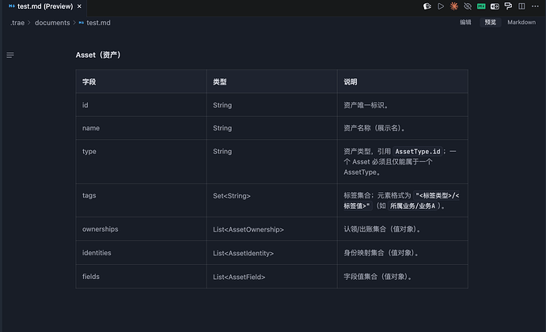
Task: Click the white arrows toggle icon
Action: [x=495, y=6]
